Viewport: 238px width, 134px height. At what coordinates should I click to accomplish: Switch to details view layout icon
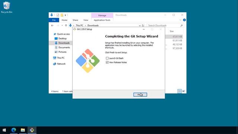pyautogui.click(x=180, y=91)
